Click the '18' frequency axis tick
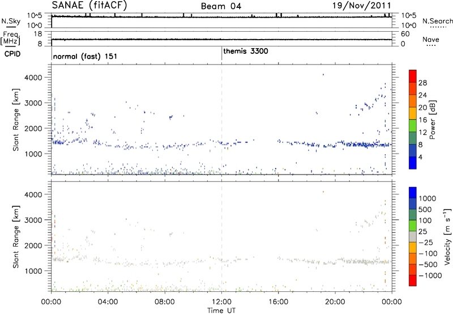453x314 pixels. click(x=38, y=34)
